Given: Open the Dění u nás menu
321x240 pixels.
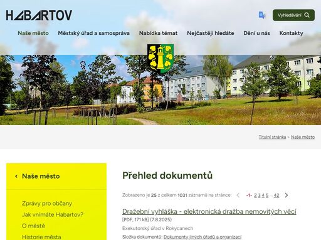Looking at the screenshot, I should [x=256, y=33].
